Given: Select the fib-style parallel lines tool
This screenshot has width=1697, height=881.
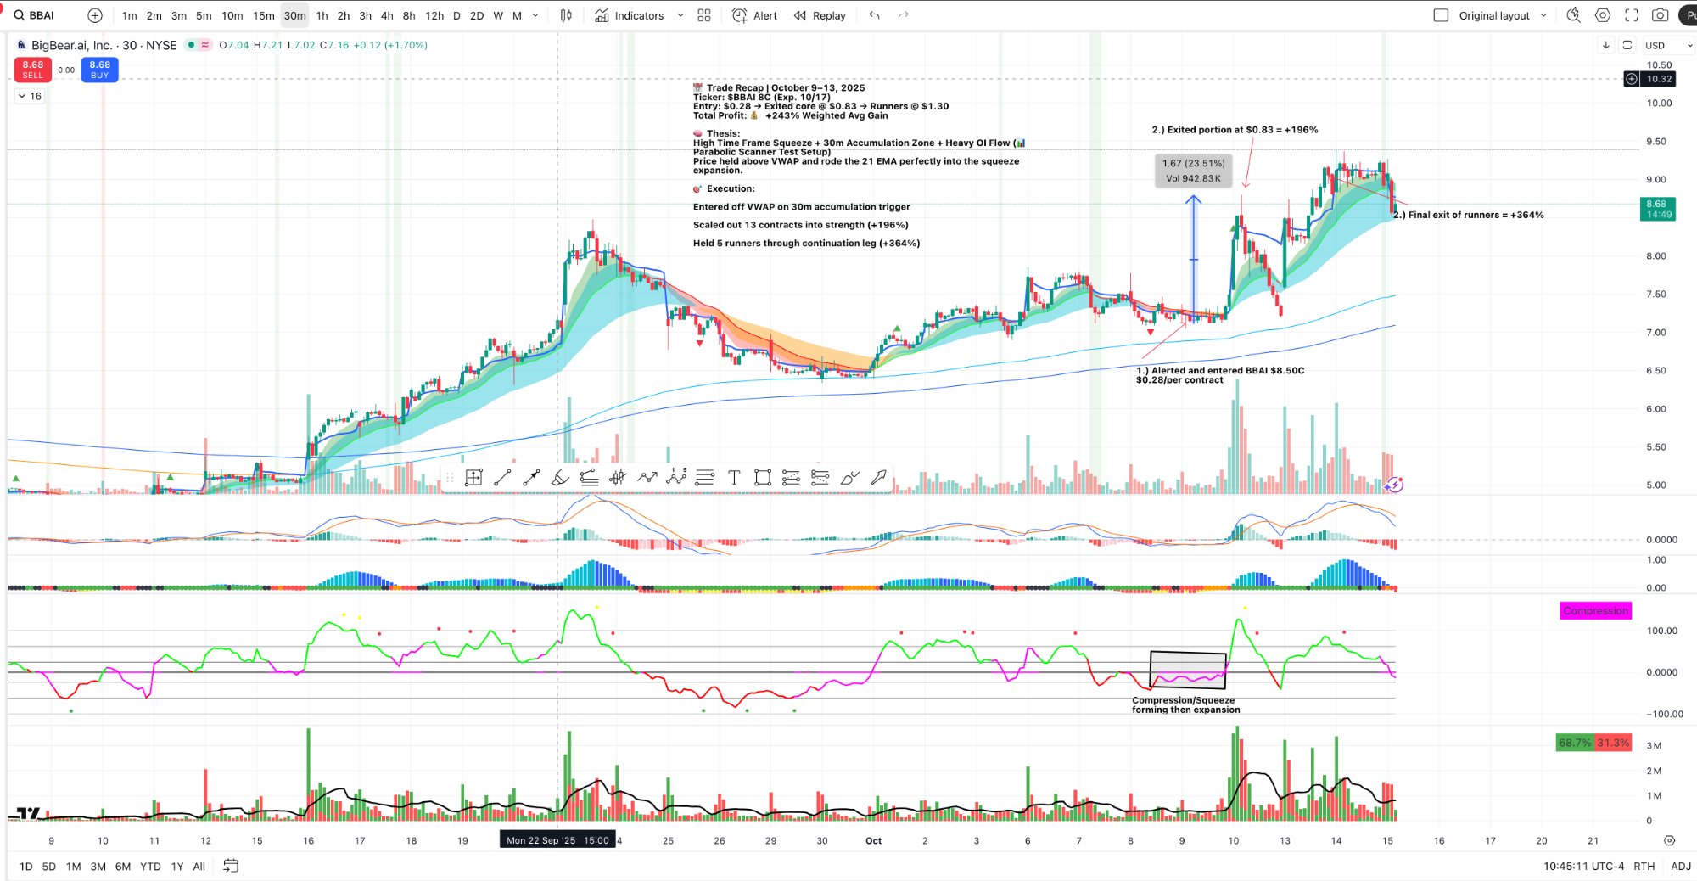Looking at the screenshot, I should 589,478.
